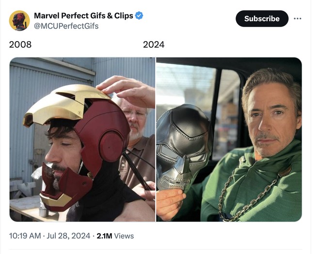The image size is (315, 254).
Task: Click the Marvel Perfect Gifs & Clips name
Action: (83, 16)
